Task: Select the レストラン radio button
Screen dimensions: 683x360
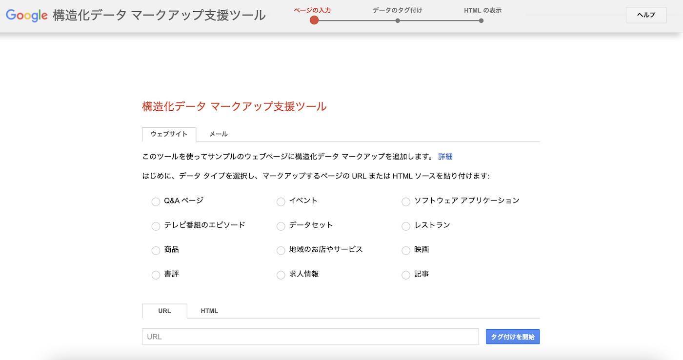Action: tap(405, 226)
